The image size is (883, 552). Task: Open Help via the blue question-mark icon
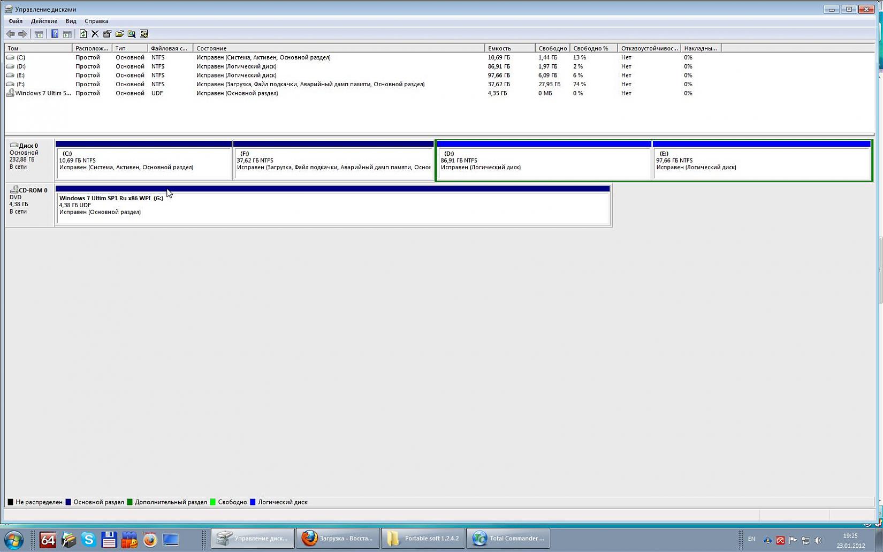(x=55, y=34)
